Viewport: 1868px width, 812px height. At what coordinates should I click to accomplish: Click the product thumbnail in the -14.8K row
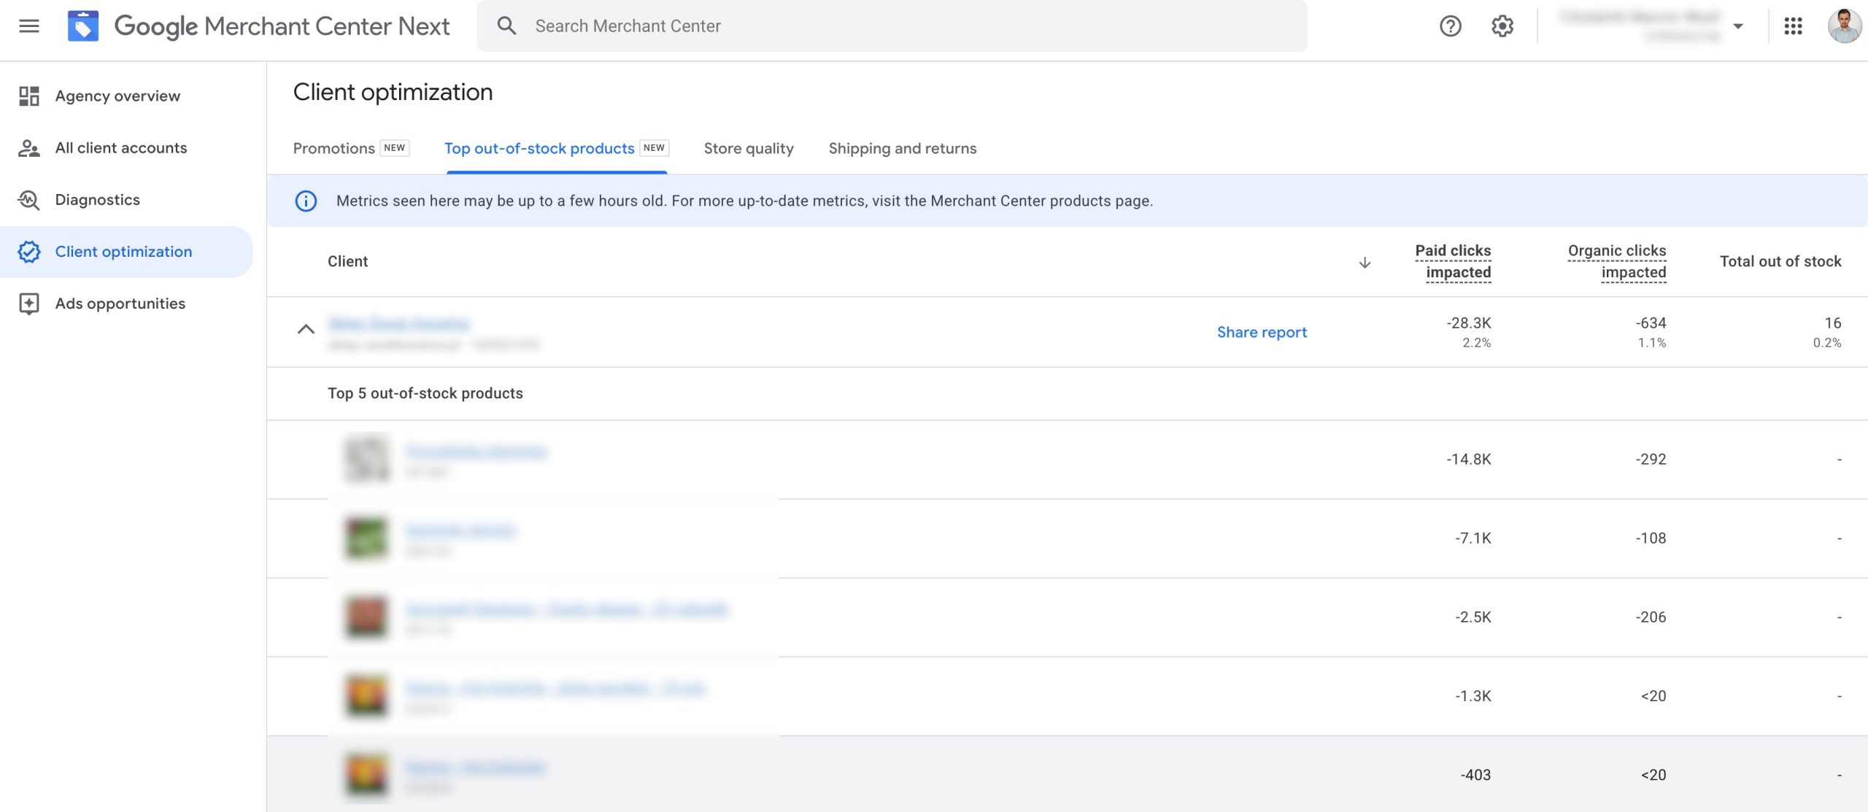tap(366, 459)
